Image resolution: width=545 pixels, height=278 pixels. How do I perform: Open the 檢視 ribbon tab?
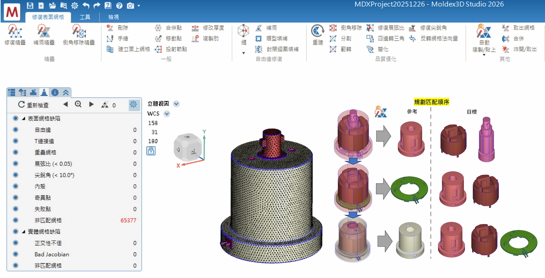point(113,17)
